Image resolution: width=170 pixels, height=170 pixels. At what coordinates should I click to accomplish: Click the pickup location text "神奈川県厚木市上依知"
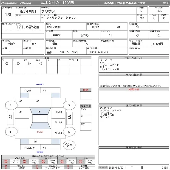point(131,3)
